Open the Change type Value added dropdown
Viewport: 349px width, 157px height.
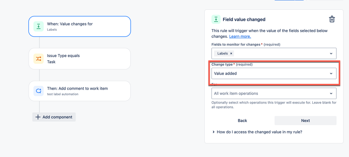274,73
